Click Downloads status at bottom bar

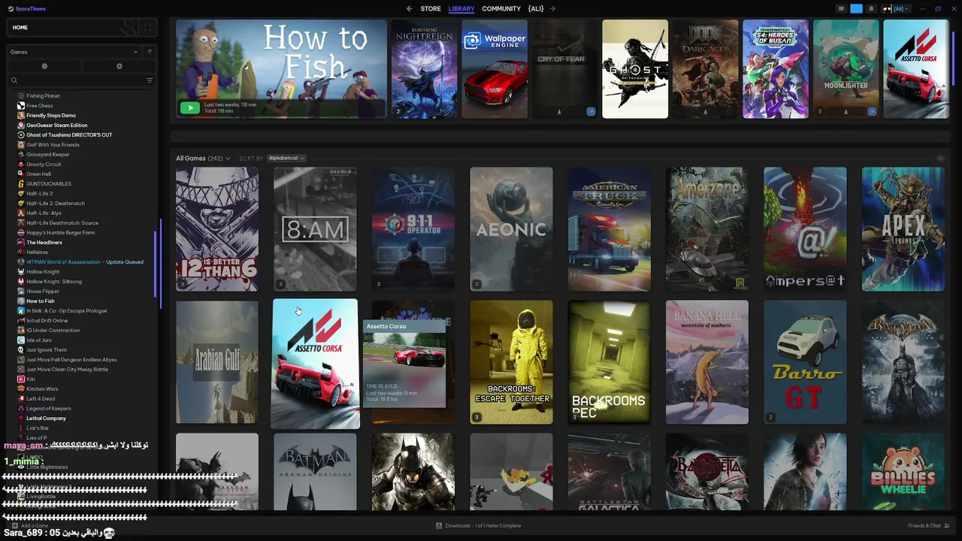(x=479, y=526)
